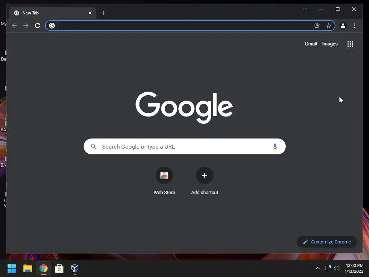The width and height of the screenshot is (369, 277).
Task: Open Microsoft Store from the taskbar
Action: (59, 268)
